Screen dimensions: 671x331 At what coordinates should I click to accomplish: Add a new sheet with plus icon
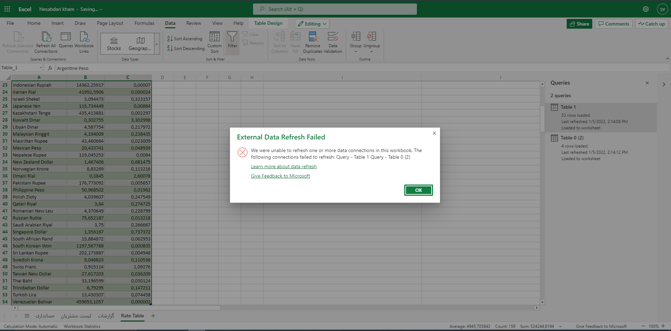pyautogui.click(x=153, y=316)
